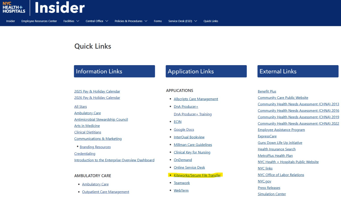The height and width of the screenshot is (197, 341).
Task: Open Community Health Needs Assessment (CHNA) 2013
Action: (x=298, y=104)
